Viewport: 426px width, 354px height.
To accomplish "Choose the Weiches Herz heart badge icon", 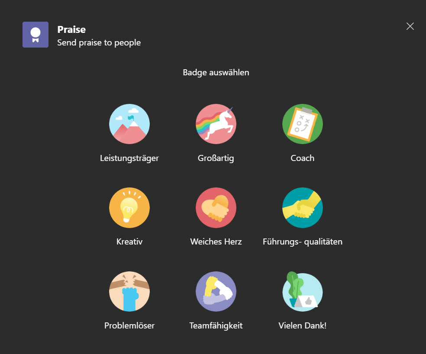I will click(x=216, y=208).
